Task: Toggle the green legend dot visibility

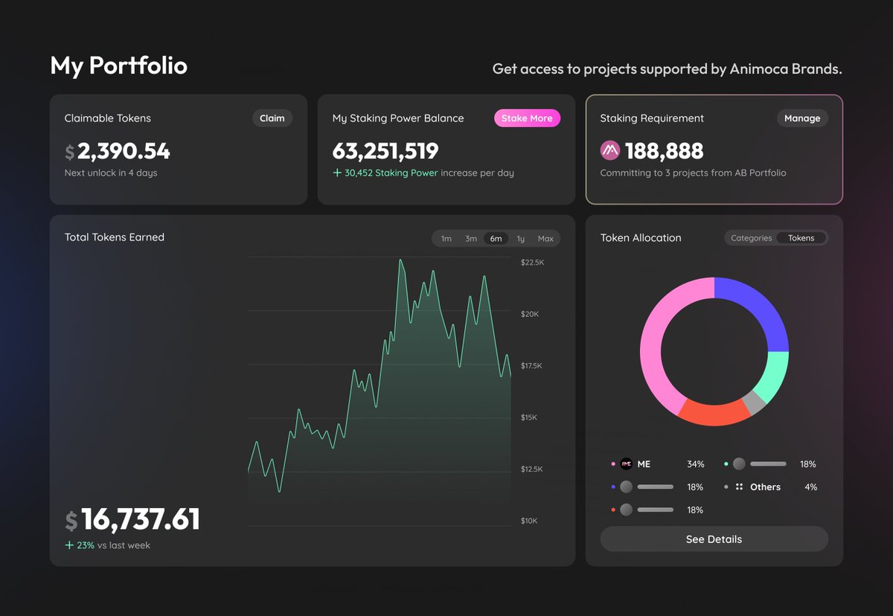Action: coord(726,463)
